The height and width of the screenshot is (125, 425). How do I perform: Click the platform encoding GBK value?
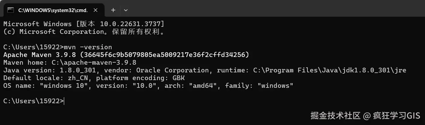pos(179,78)
